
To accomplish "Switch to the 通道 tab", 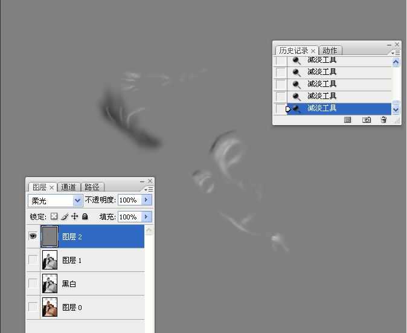I will (x=69, y=187).
